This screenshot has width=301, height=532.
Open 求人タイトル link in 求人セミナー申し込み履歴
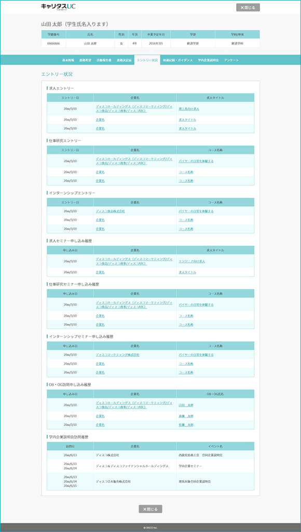click(187, 272)
